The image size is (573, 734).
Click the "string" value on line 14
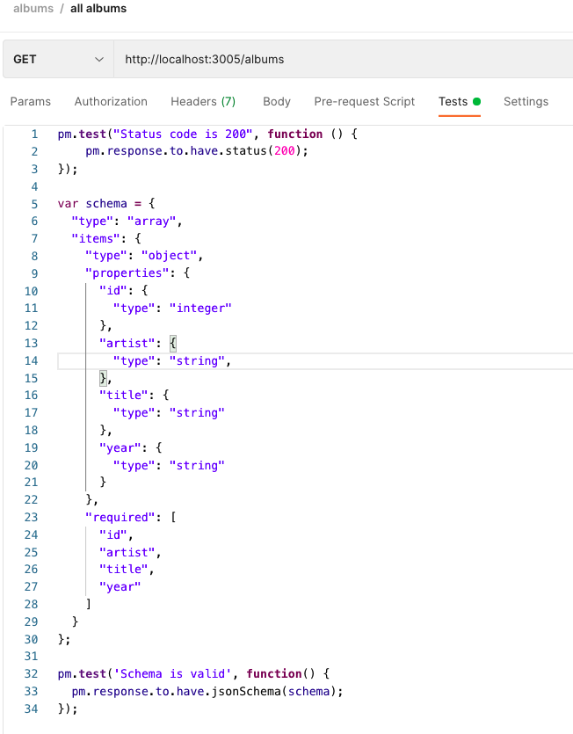coord(197,361)
